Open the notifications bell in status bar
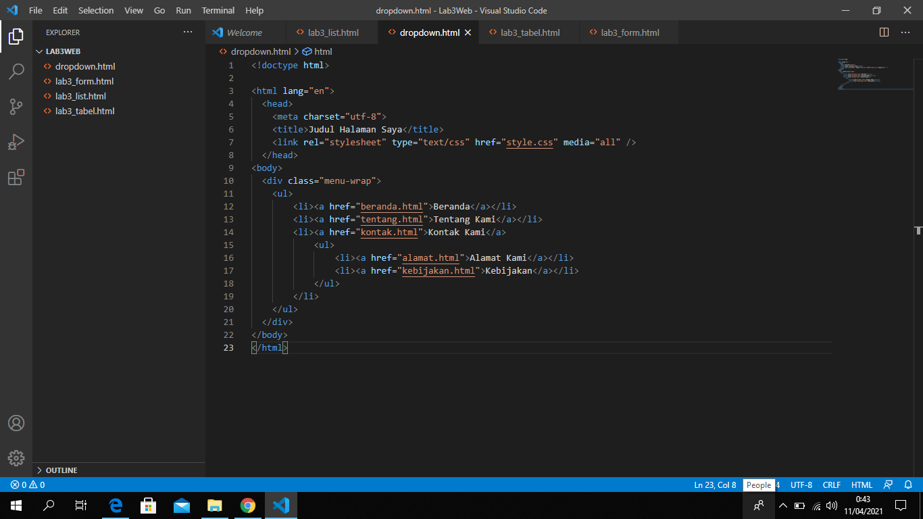 [x=909, y=485]
